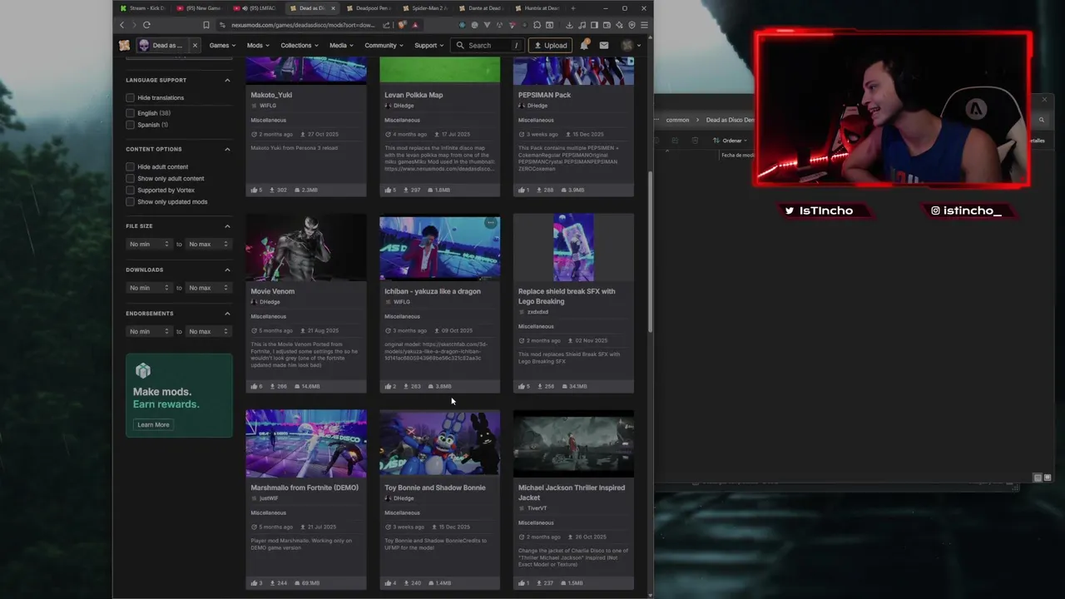Check the Spanish (1) language filter
Image resolution: width=1065 pixels, height=599 pixels.
coord(130,125)
